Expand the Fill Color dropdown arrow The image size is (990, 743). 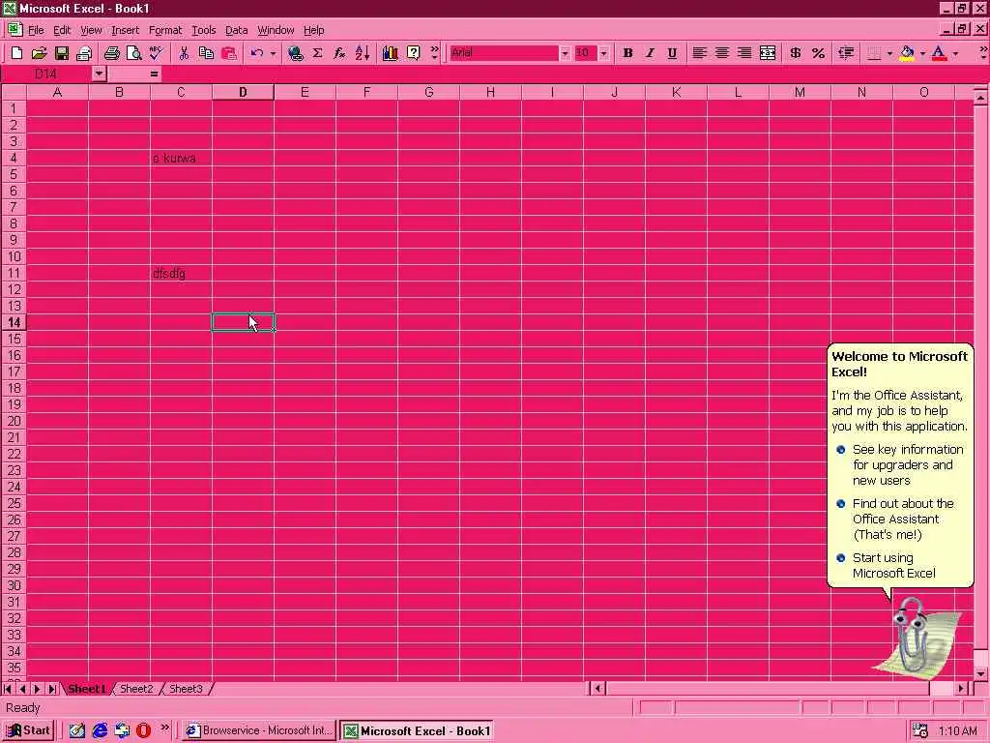922,53
